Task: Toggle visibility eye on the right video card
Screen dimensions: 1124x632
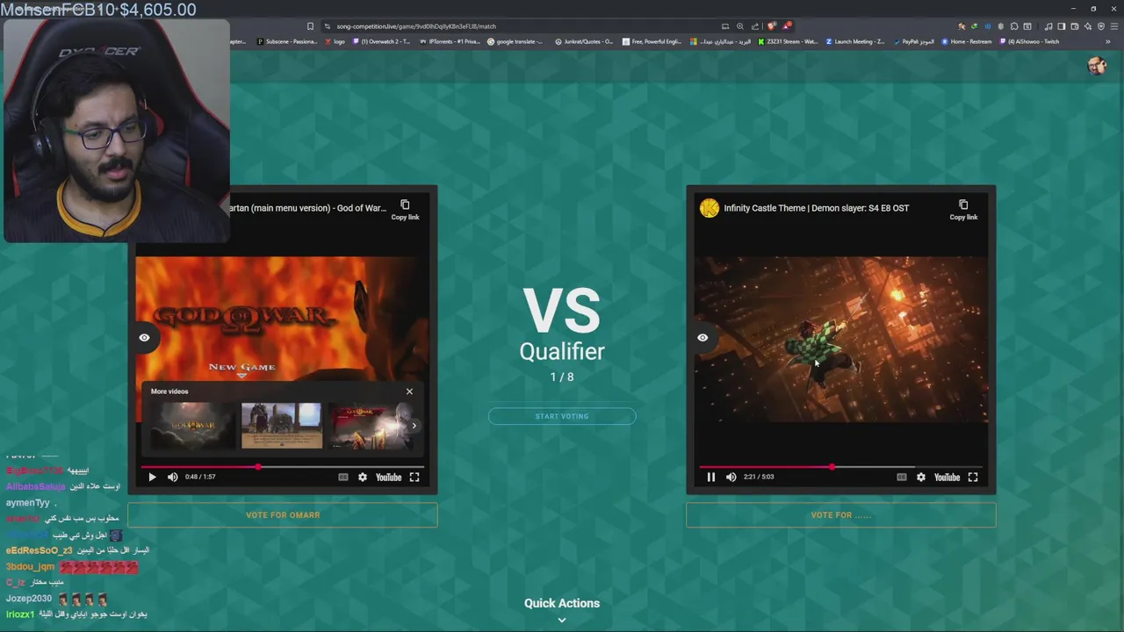Action: (x=702, y=337)
